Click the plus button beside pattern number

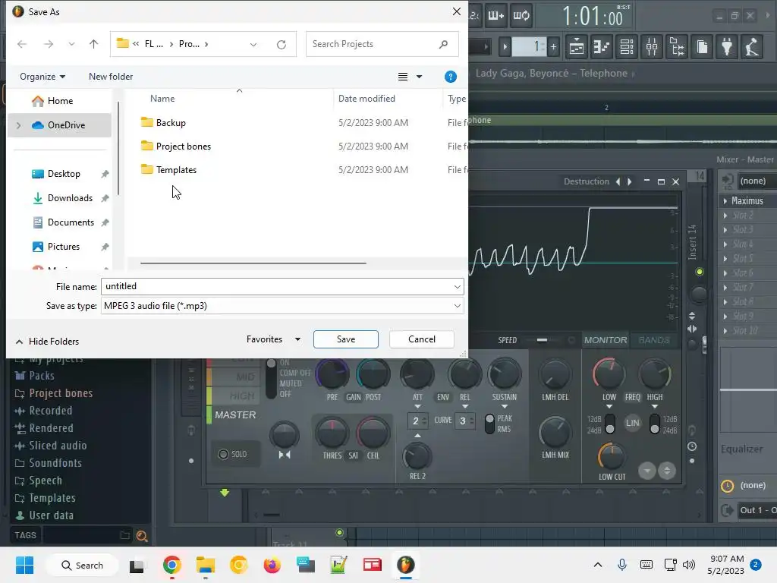(x=553, y=47)
